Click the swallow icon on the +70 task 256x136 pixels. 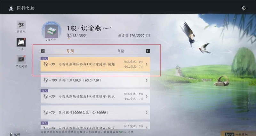tap(45, 113)
